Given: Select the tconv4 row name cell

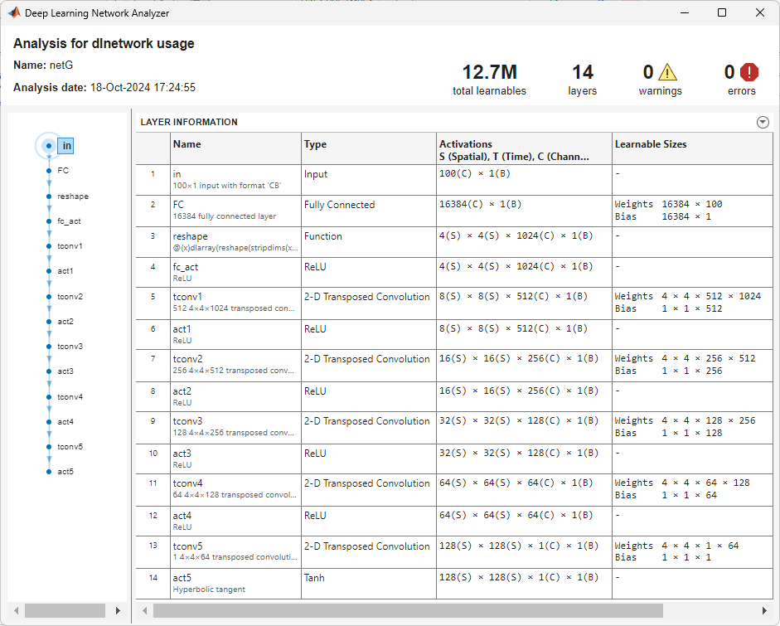Looking at the screenshot, I should 235,490.
